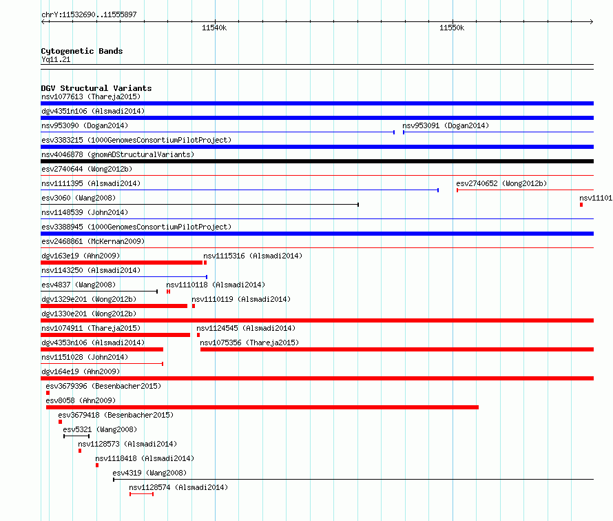
Task: Click the small red nsv1110119 marker
Action: 194,306
